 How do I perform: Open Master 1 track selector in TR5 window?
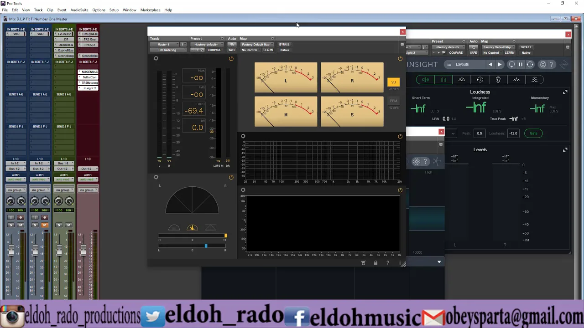pyautogui.click(x=164, y=45)
